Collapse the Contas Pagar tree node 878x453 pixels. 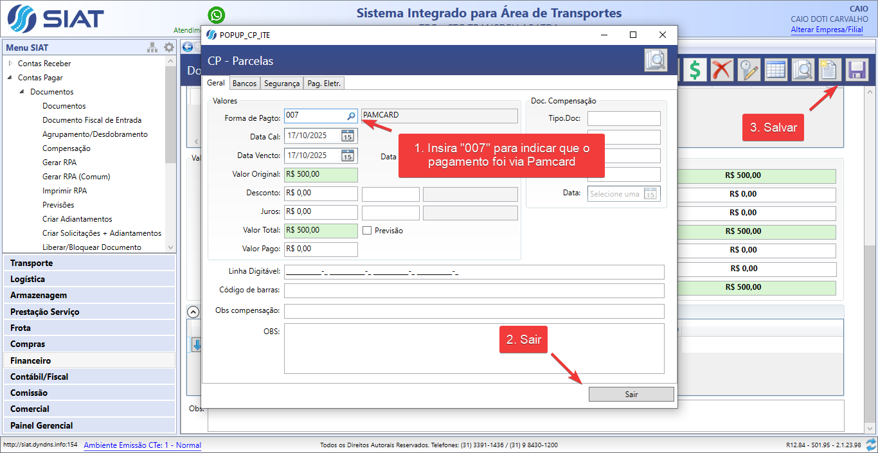click(x=10, y=78)
